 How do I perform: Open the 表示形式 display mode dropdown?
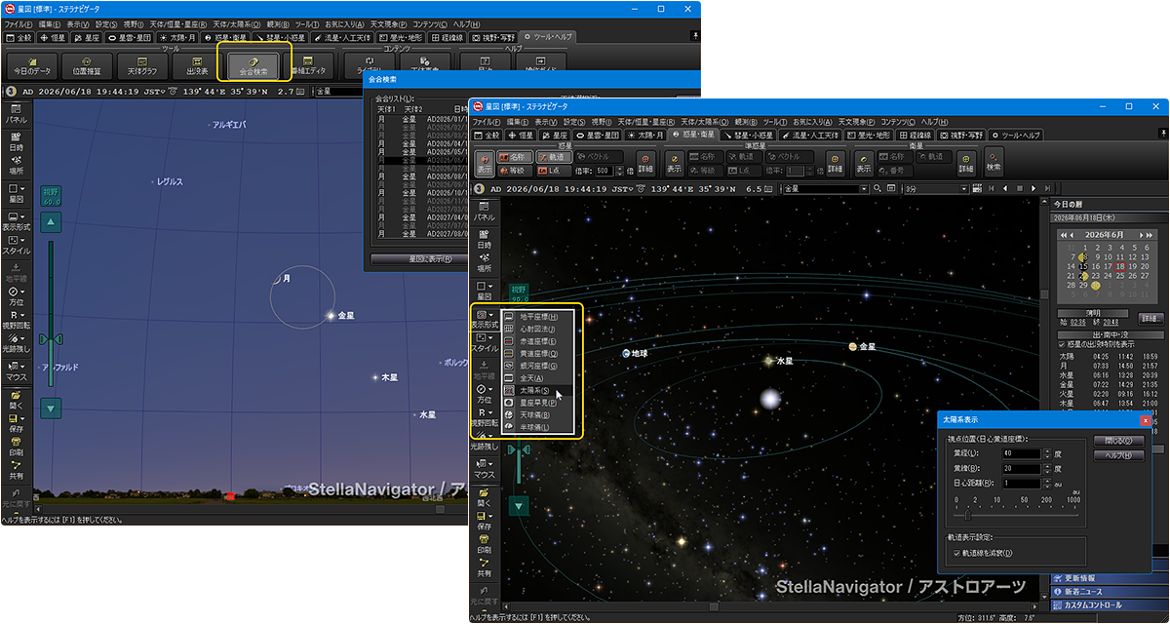point(485,317)
